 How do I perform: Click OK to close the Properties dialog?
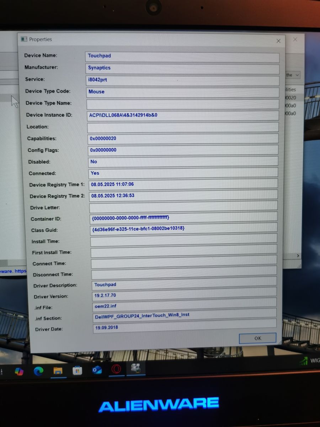[258, 338]
